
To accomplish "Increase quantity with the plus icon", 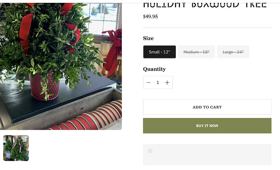I will click(x=167, y=82).
